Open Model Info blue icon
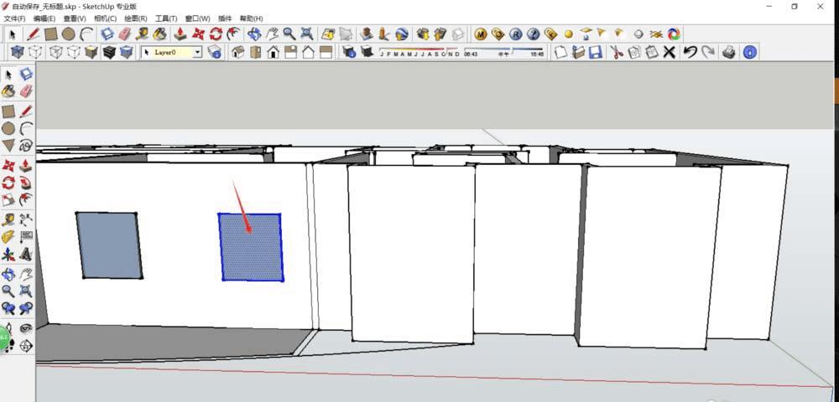This screenshot has width=839, height=402. tap(750, 52)
